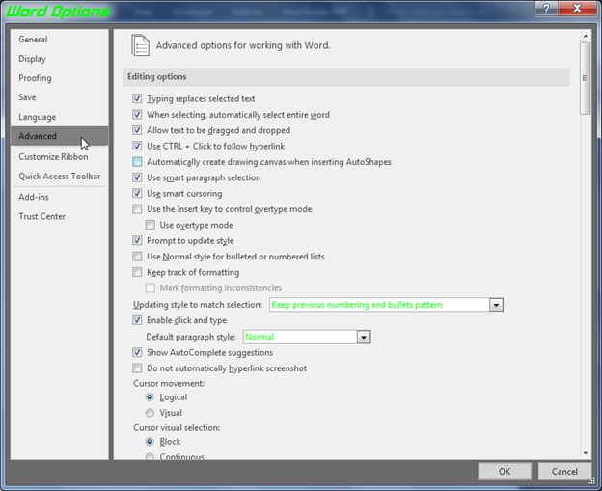Toggle Show AutoComplete suggestions
Image resolution: width=602 pixels, height=491 pixels.
tap(137, 352)
